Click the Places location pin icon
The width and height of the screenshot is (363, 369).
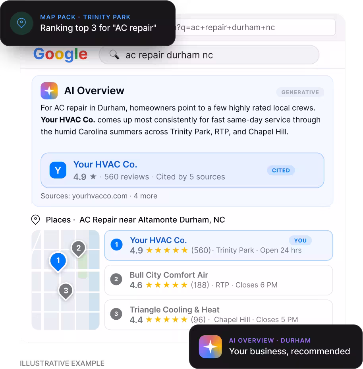pos(35,220)
